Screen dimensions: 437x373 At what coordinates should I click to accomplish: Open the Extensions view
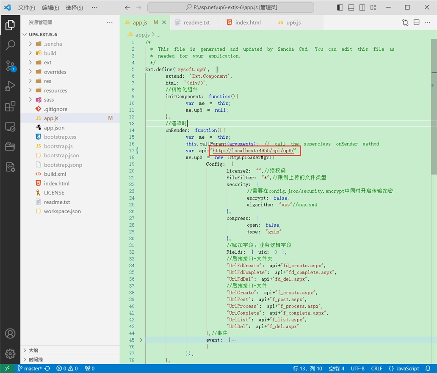pos(10,107)
